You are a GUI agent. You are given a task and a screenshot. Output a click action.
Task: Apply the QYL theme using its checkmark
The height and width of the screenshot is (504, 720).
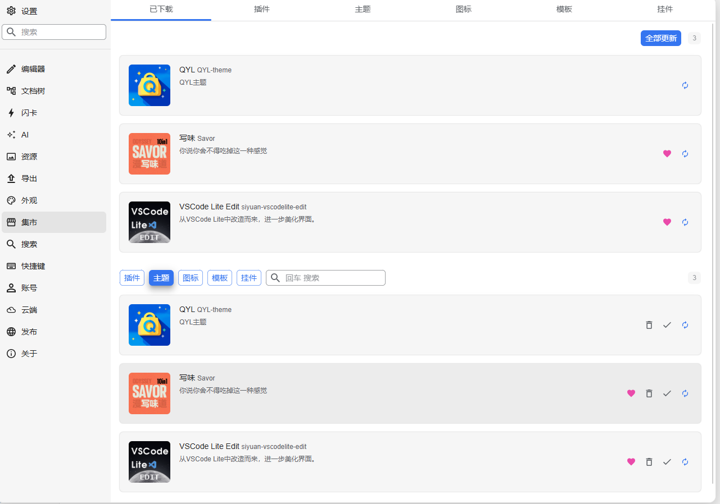point(667,325)
